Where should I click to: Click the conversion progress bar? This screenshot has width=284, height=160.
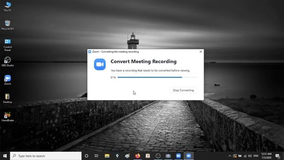tap(158, 77)
